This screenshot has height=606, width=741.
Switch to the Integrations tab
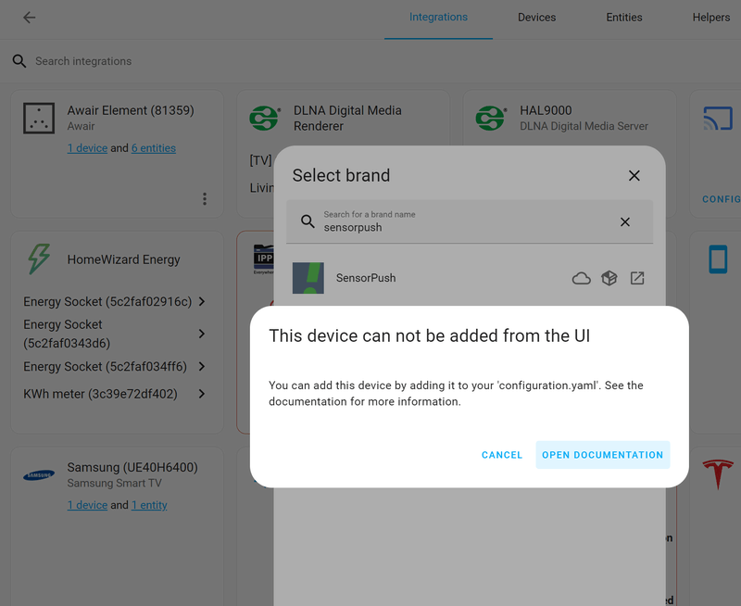click(438, 18)
